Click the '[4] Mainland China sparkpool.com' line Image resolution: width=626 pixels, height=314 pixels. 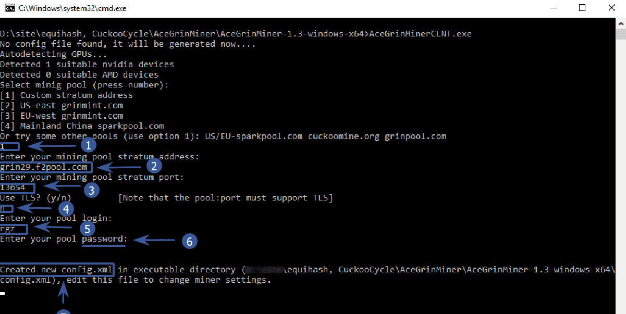82,126
